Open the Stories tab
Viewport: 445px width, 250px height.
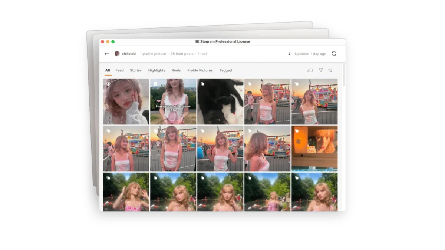[x=136, y=70]
